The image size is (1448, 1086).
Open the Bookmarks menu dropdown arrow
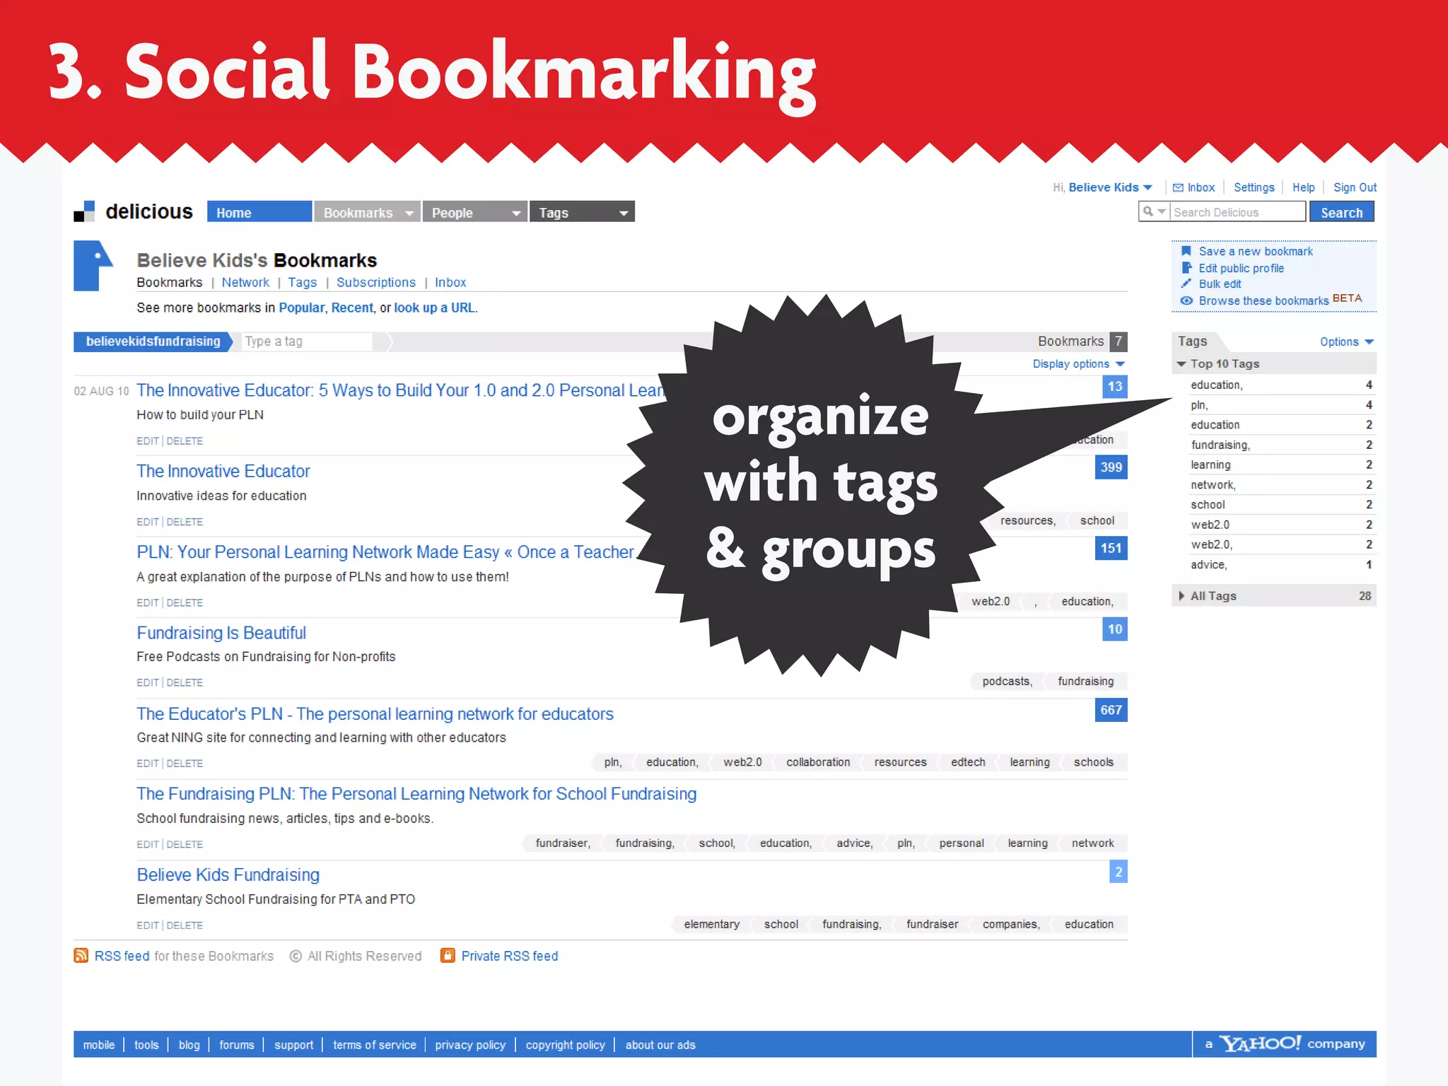409,213
